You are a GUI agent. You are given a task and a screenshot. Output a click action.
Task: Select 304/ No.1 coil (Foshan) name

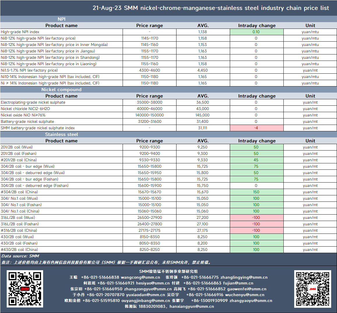coord(21,205)
